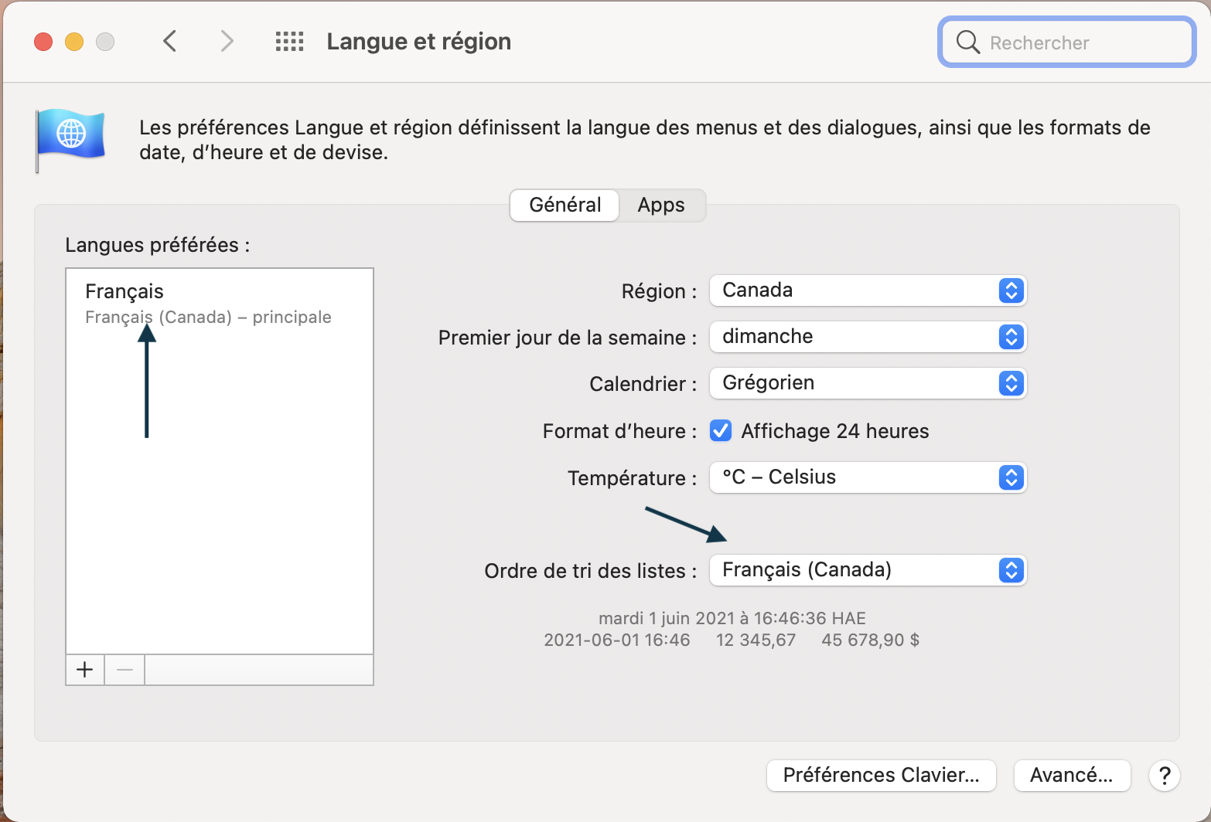Open the Température dropdown
1211x822 pixels.
868,477
